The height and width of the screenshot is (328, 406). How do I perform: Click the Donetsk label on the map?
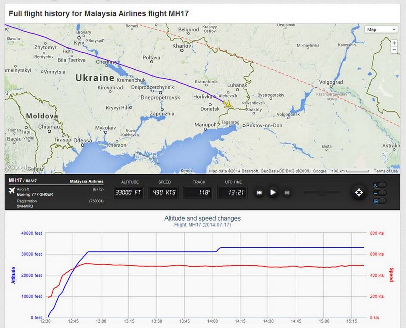(x=210, y=109)
